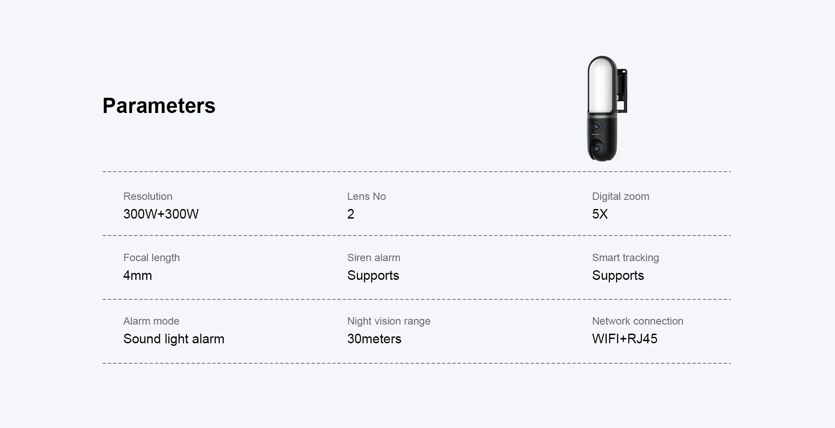Click the 300W+300W resolution value
Screen dimensions: 835x428
(161, 214)
